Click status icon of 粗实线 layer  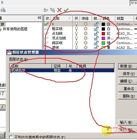click(x=46, y=29)
